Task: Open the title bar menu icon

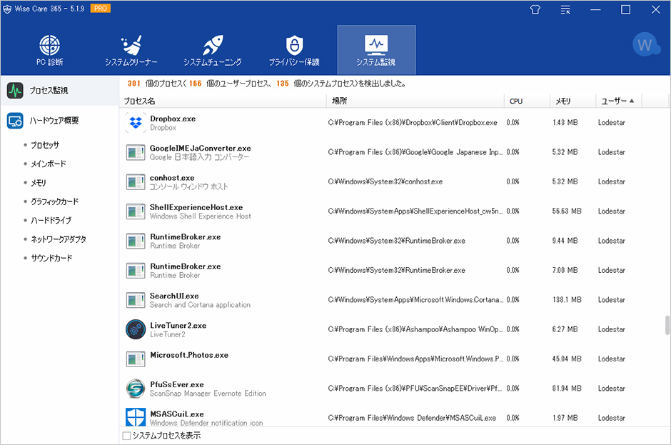Action: (565, 9)
